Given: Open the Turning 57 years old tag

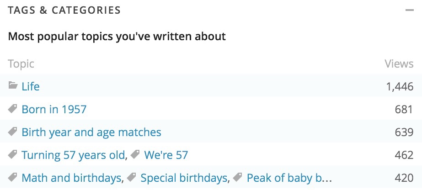Looking at the screenshot, I should coord(73,155).
